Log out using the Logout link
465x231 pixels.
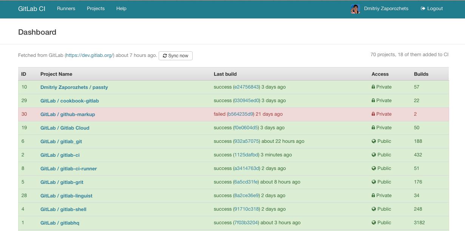click(x=432, y=9)
